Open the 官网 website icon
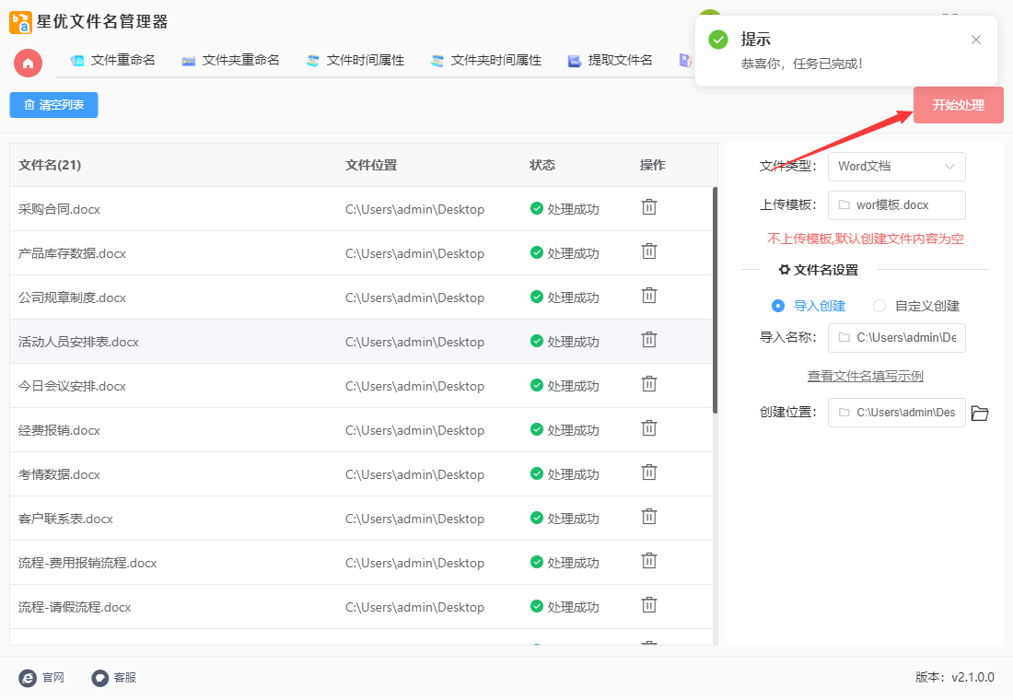Viewport: 1013px width, 700px height. 28,678
